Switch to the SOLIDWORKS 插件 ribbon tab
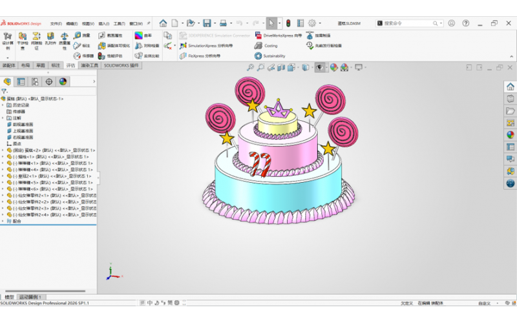 pos(121,65)
